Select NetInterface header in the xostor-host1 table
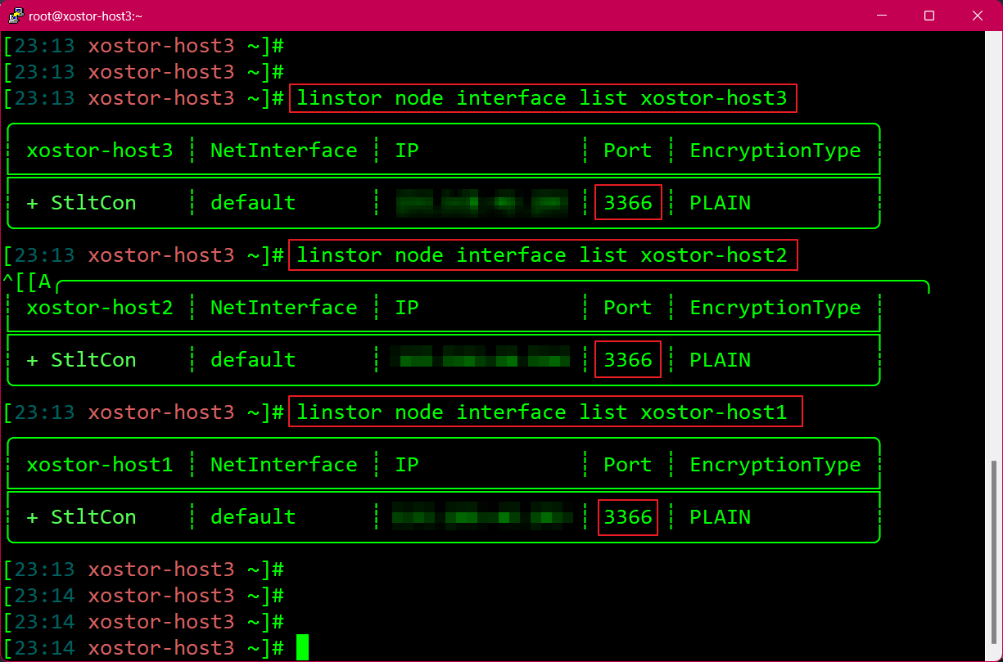Screen dimensions: 1003x662 pyautogui.click(x=283, y=465)
